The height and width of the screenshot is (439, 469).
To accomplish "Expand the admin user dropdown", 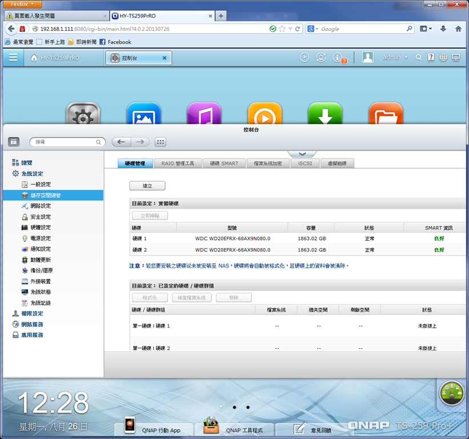I will pos(395,57).
